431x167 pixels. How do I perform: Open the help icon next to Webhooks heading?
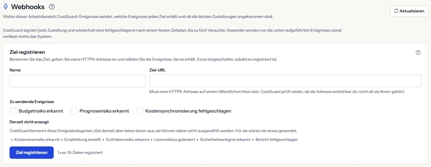click(51, 7)
